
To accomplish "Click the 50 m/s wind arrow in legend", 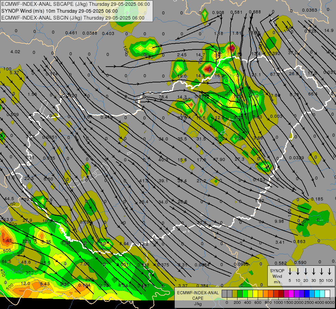I will tap(322, 272).
